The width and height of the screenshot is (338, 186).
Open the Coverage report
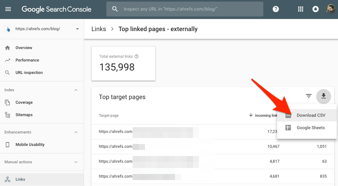(x=24, y=102)
